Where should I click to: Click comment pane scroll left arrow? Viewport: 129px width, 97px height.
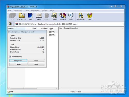(60, 88)
